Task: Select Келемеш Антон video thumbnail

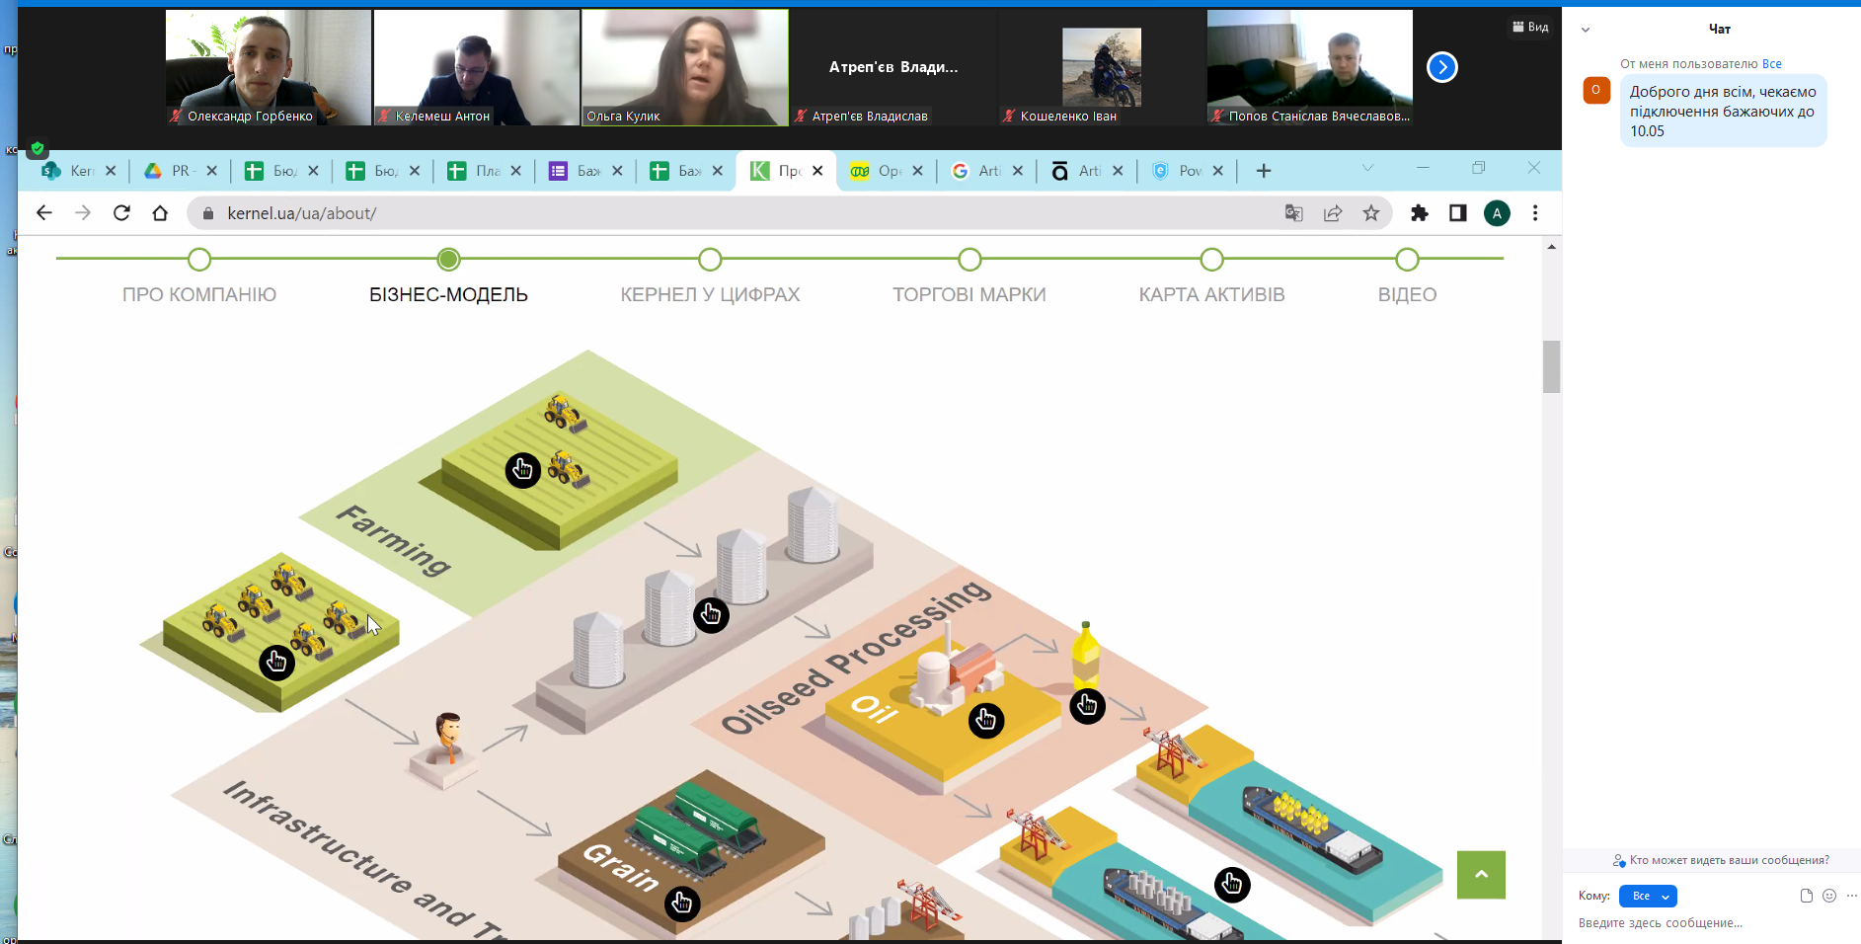Action: coord(476,67)
